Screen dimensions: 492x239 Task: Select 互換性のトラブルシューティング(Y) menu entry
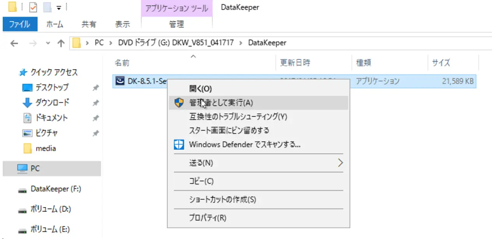click(x=259, y=116)
